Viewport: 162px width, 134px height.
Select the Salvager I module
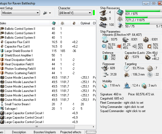pos(48,109)
